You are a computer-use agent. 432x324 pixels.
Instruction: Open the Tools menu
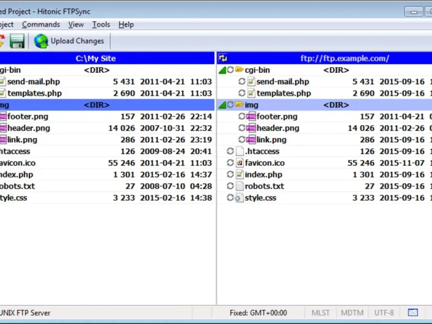[101, 24]
